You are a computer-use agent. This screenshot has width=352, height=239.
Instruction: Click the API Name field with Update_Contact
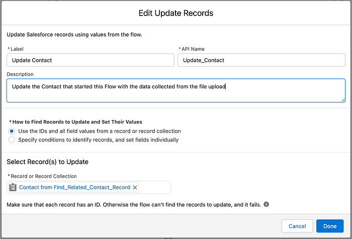(x=261, y=60)
